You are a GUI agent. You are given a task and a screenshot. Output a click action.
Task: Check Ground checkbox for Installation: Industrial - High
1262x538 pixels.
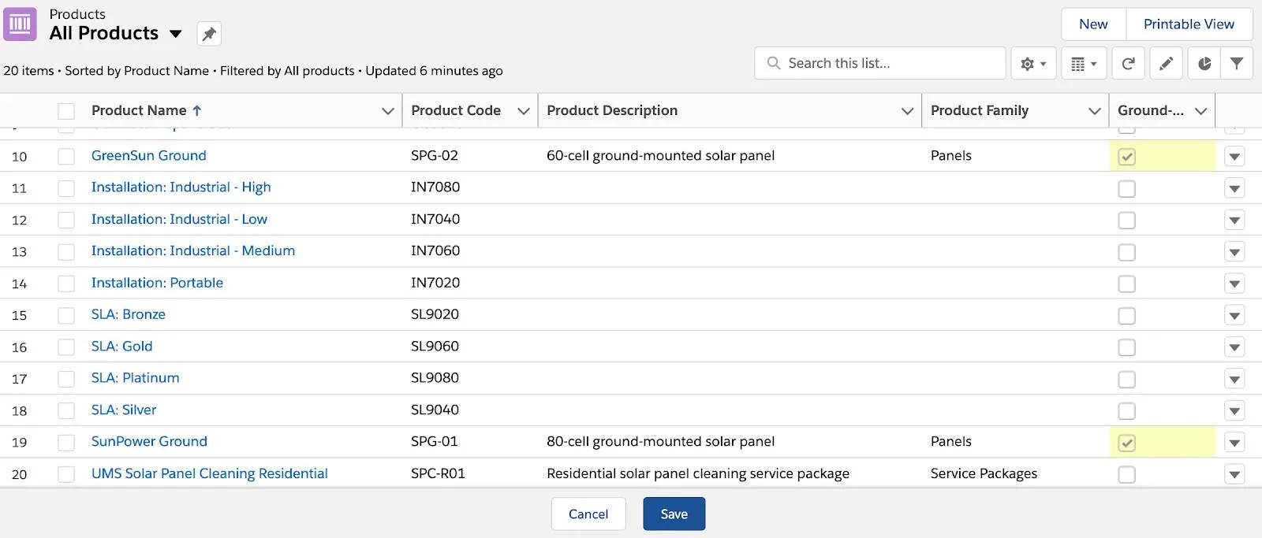pos(1127,188)
